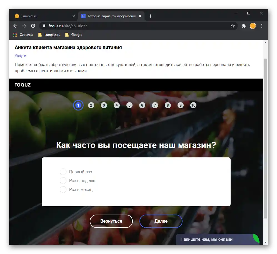This screenshot has width=277, height=254.
Task: Jump to survey step 10
Action: [x=193, y=105]
